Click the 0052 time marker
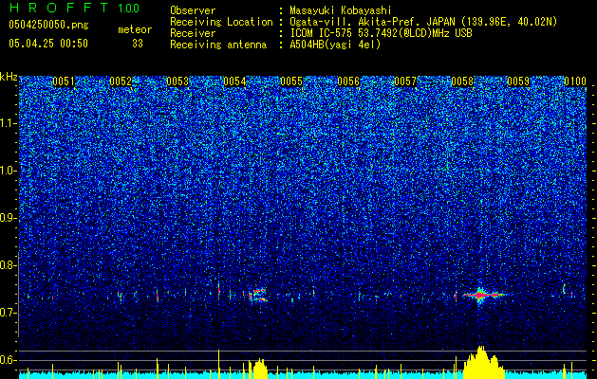This screenshot has height=379, width=597. point(121,81)
